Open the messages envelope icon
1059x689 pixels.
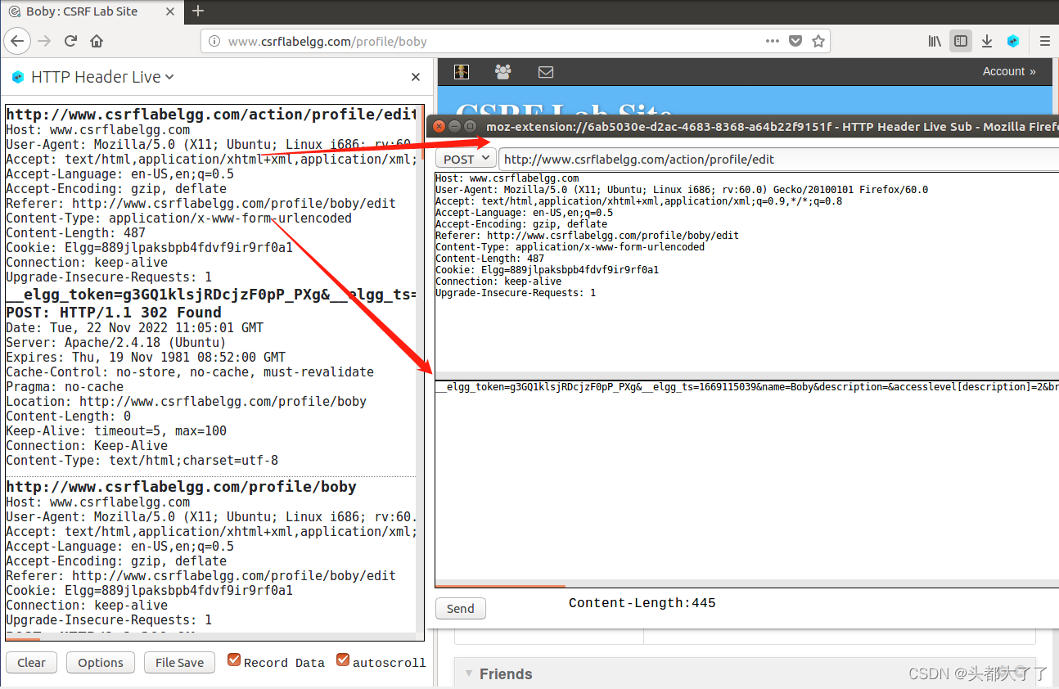[545, 71]
